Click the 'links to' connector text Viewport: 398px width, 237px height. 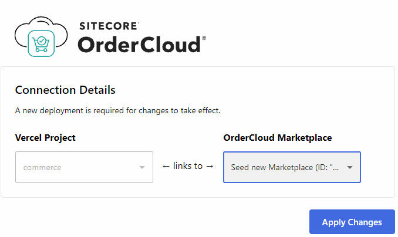pyautogui.click(x=188, y=166)
